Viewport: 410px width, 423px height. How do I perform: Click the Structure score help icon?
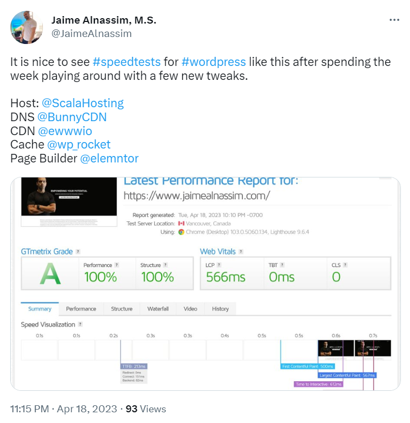coord(166,265)
